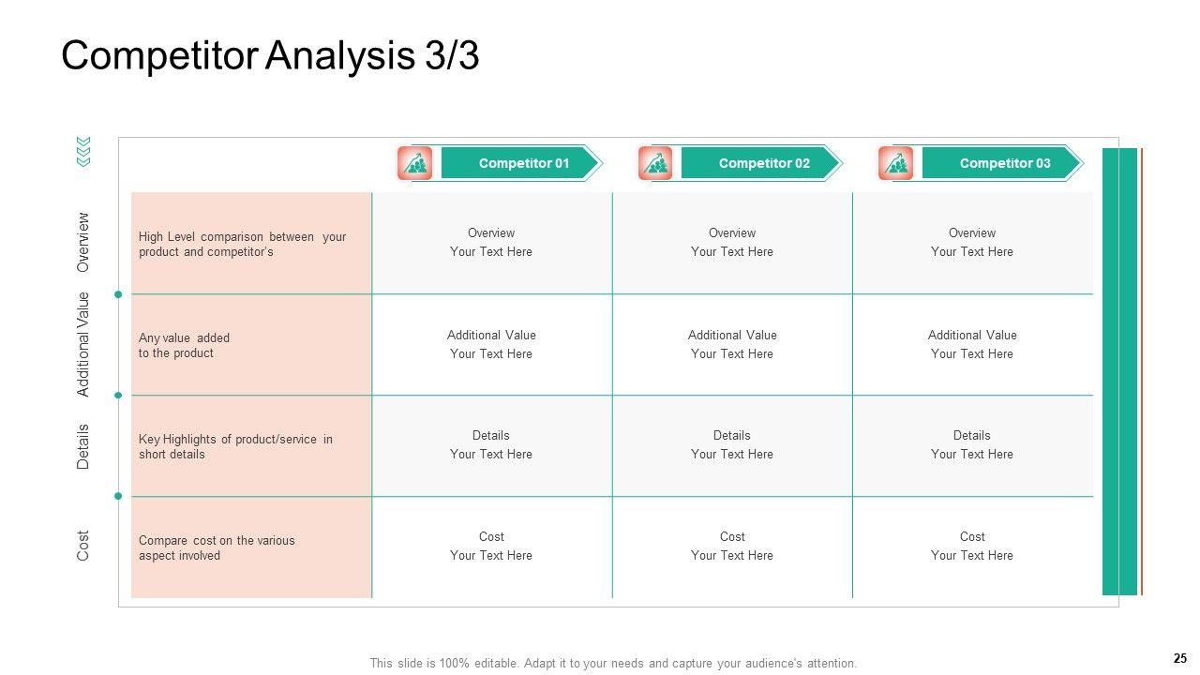Click the vertical Overview row label
The height and width of the screenshot is (675, 1200).
83,242
